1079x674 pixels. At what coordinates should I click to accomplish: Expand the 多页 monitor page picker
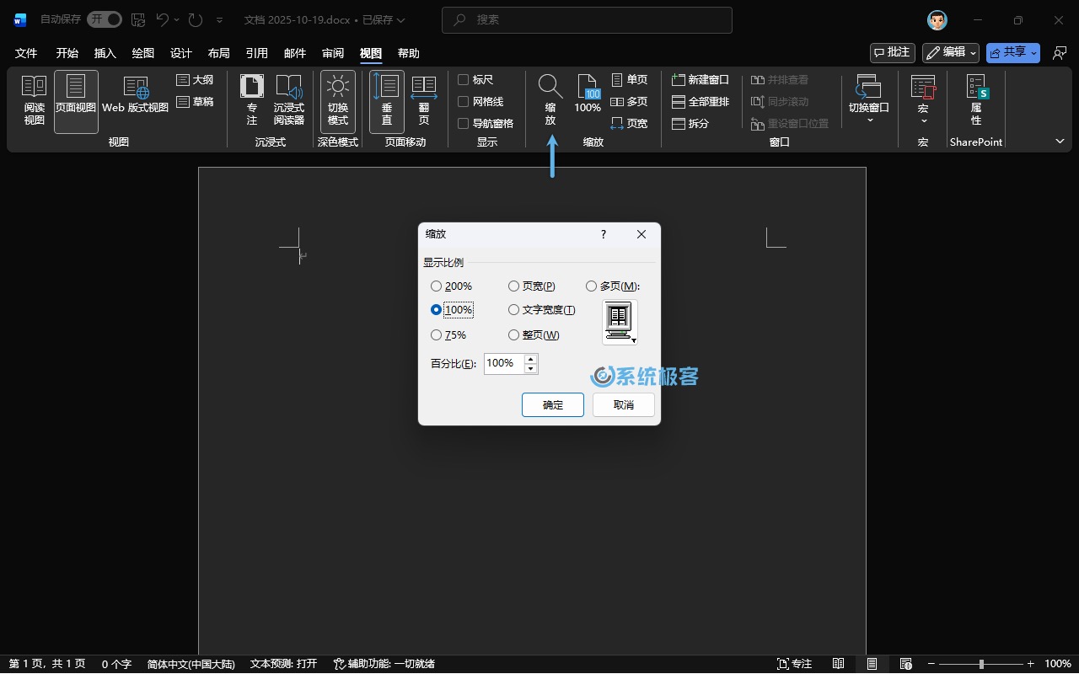pos(620,323)
